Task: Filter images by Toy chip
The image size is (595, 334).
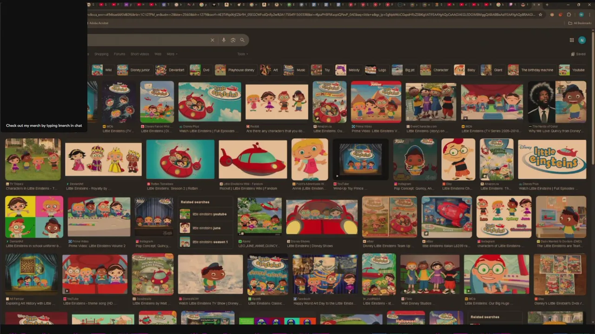Action: point(321,70)
